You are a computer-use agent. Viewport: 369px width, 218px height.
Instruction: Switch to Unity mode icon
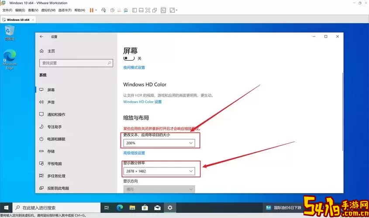pyautogui.click(x=155, y=10)
